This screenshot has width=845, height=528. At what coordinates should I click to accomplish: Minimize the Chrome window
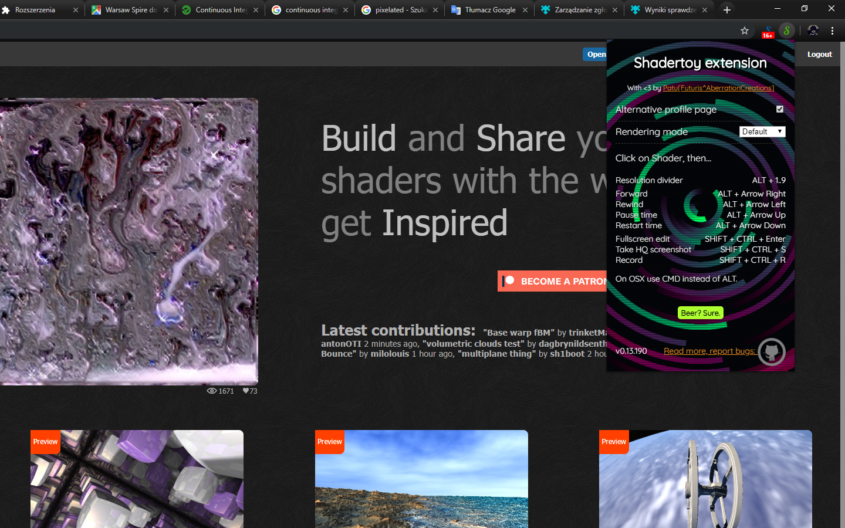(778, 9)
